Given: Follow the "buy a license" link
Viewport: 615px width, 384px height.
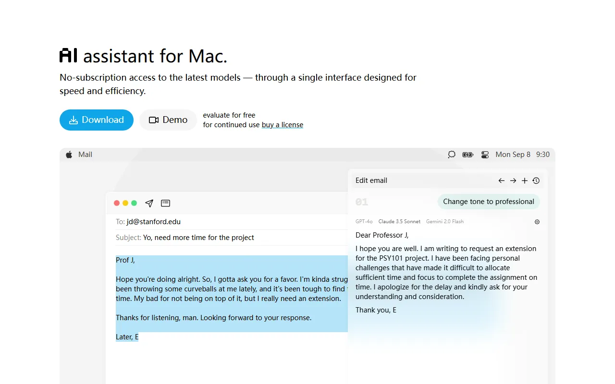Looking at the screenshot, I should [283, 125].
